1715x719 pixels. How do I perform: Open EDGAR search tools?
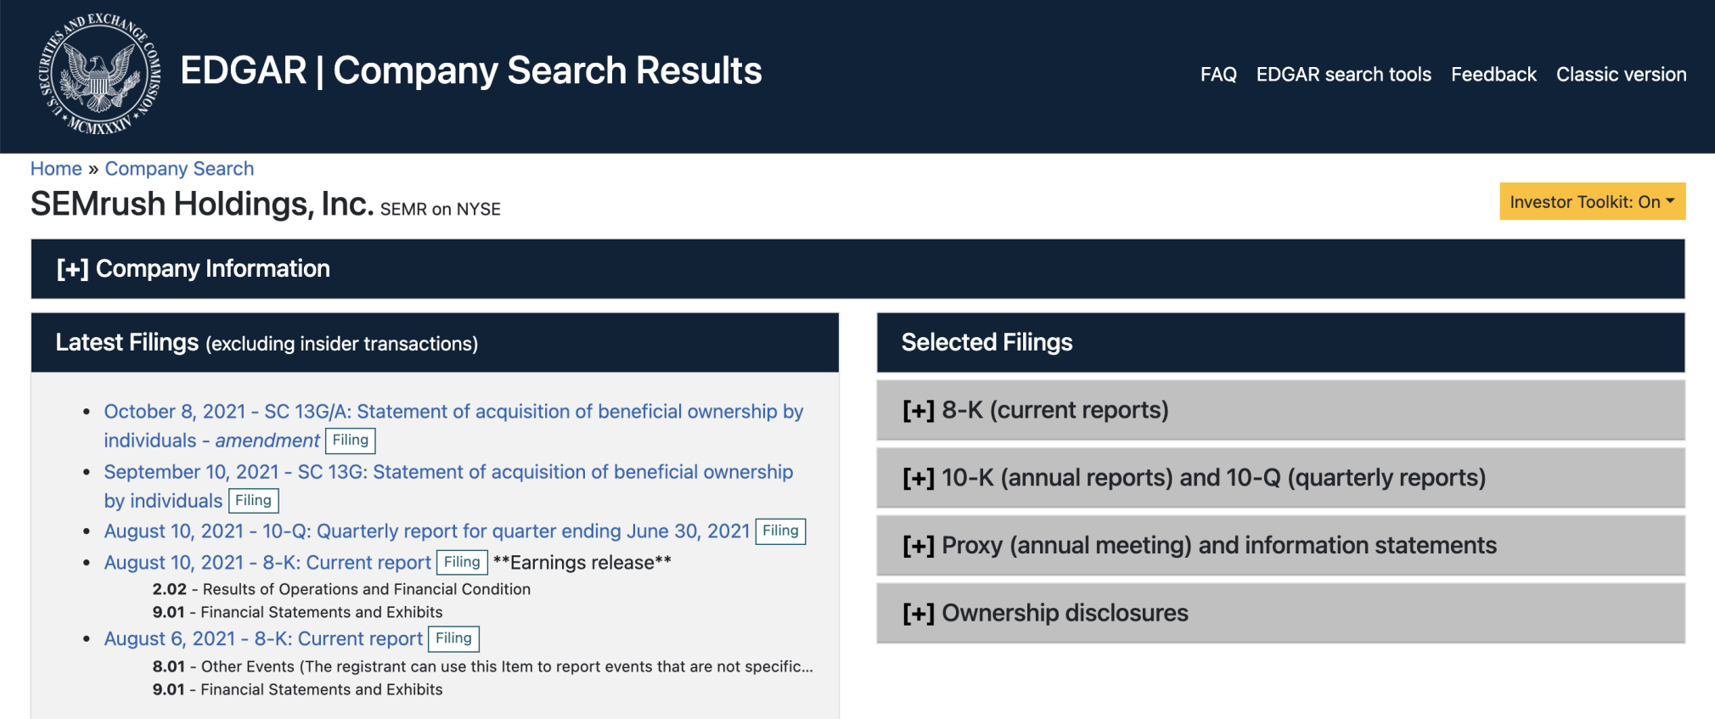click(1343, 75)
